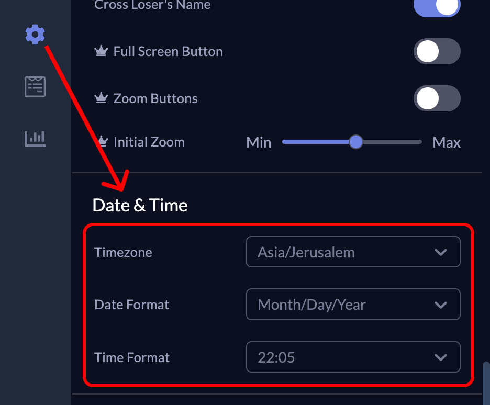Click the receipt-style list icon in sidebar
Viewport: 490px width, 405px height.
coord(35,86)
